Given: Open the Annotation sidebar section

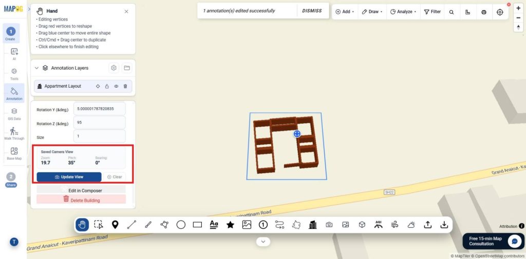Looking at the screenshot, I should click(14, 93).
